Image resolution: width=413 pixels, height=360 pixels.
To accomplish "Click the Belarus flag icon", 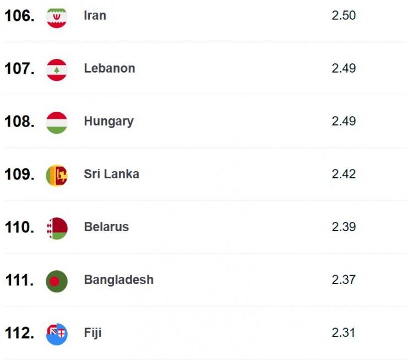I will point(57,228).
